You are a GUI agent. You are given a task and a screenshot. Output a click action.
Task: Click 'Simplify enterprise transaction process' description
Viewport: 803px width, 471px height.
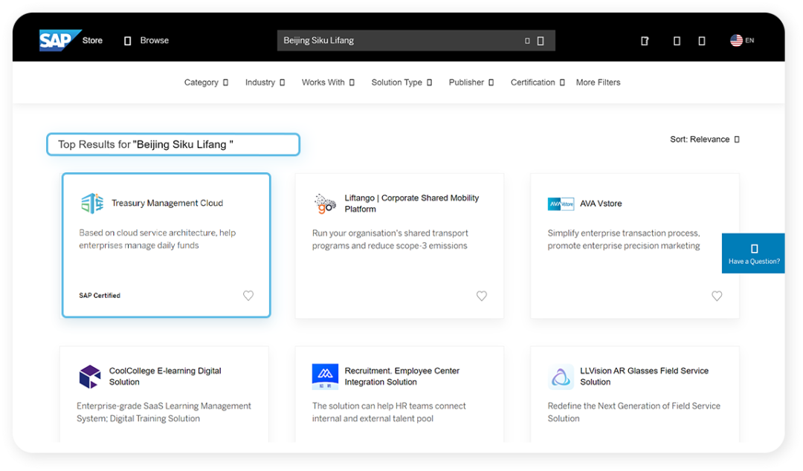pyautogui.click(x=624, y=240)
